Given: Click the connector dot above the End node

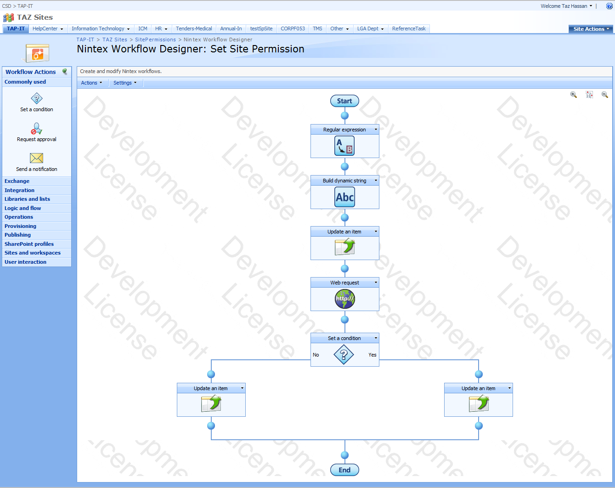Looking at the screenshot, I should (344, 455).
